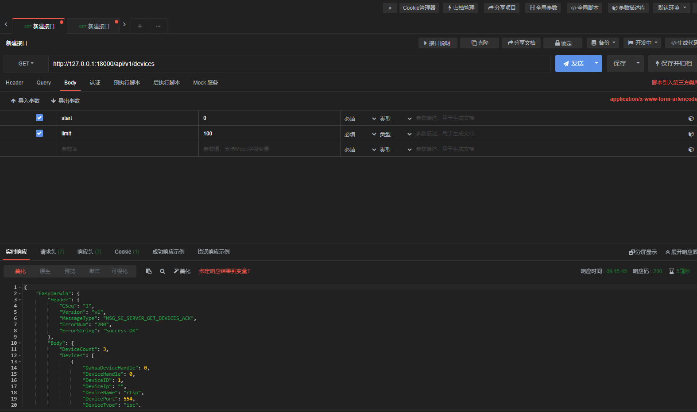Uncheck the start parameter checkbox
The image size is (697, 412).
pyautogui.click(x=39, y=118)
